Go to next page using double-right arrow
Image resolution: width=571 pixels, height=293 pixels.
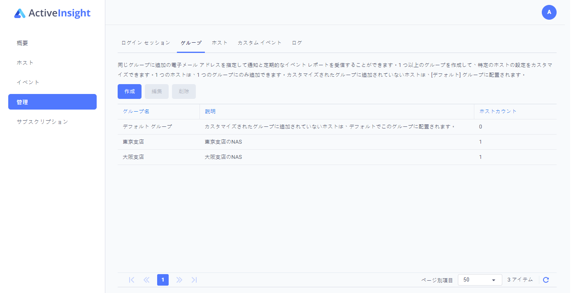[179, 280]
